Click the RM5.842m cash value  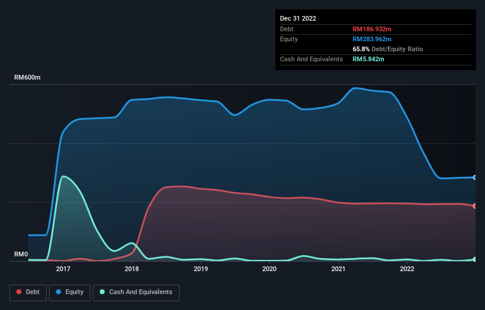(369, 59)
